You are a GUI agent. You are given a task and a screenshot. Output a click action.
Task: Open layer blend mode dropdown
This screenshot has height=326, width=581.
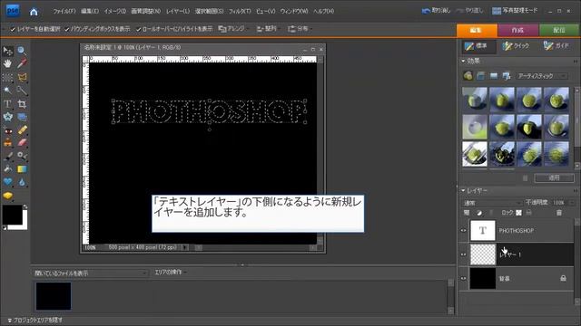(492, 203)
